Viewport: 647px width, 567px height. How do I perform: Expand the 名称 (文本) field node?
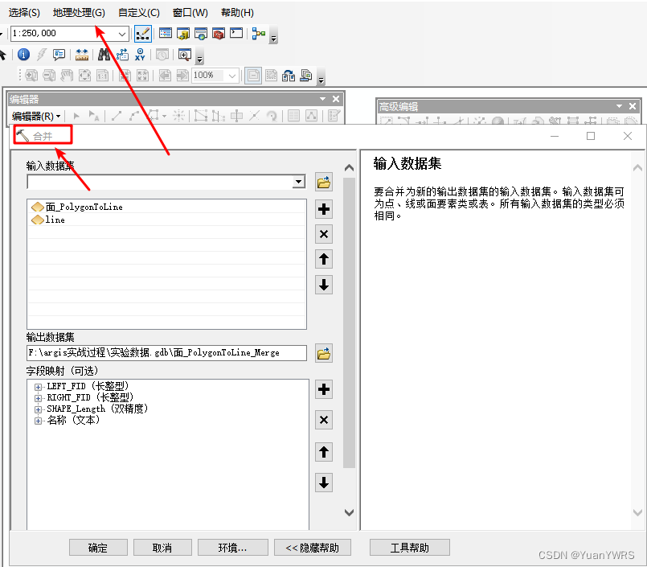pyautogui.click(x=38, y=421)
